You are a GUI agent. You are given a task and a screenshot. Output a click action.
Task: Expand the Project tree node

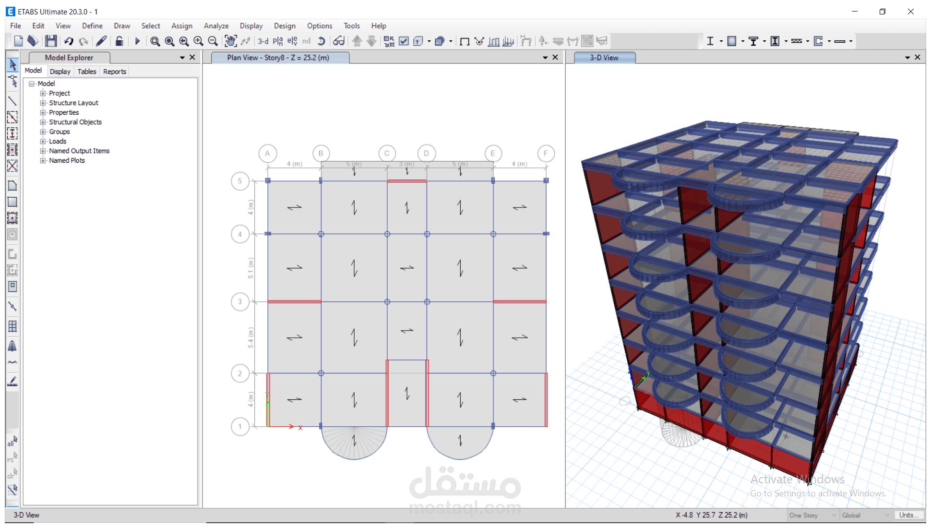[43, 93]
